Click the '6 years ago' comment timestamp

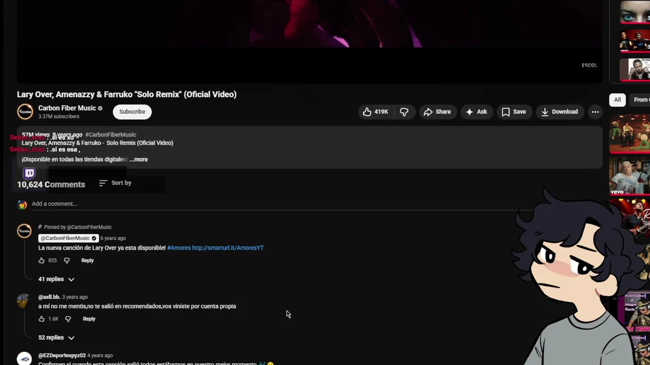(113, 238)
